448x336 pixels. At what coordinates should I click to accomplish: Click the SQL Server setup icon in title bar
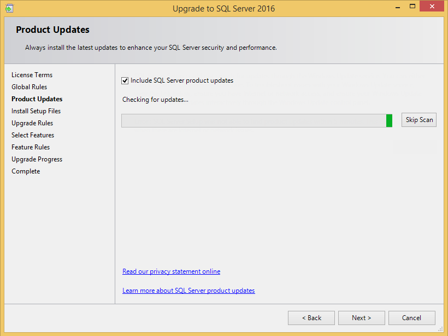9,8
